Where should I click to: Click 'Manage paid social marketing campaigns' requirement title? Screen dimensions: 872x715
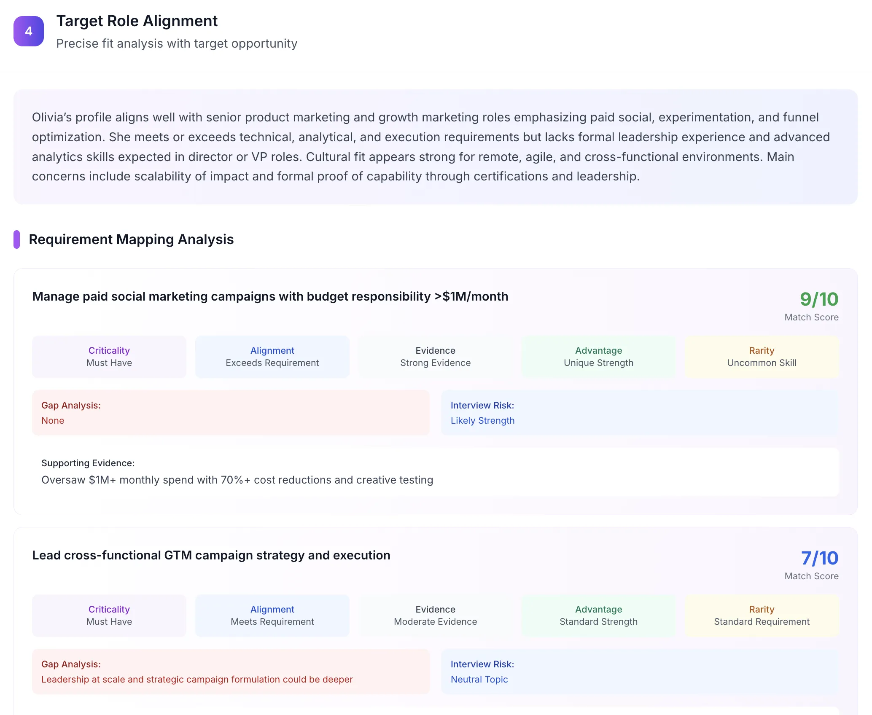270,296
